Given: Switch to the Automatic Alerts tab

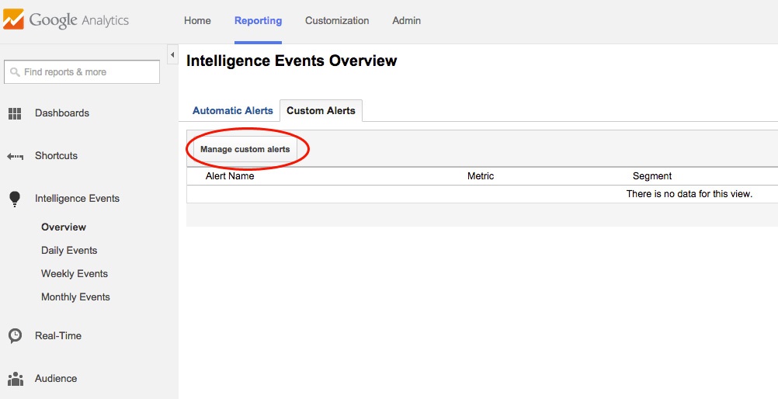Looking at the screenshot, I should point(233,111).
